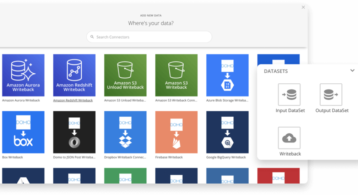This screenshot has height=195, width=358.
Task: Open the Box Writeback connector tile
Action: pos(23,132)
